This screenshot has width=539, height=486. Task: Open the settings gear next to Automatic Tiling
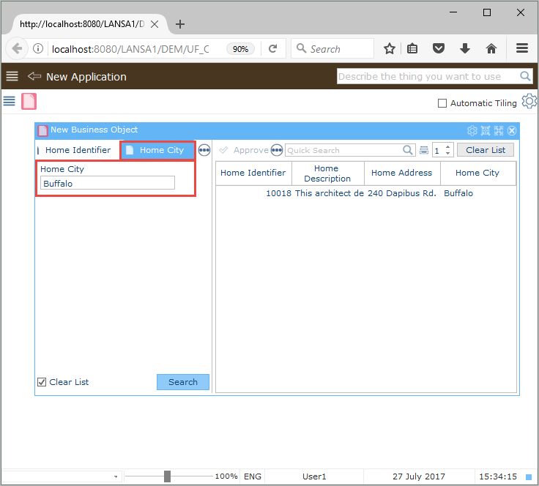point(529,101)
